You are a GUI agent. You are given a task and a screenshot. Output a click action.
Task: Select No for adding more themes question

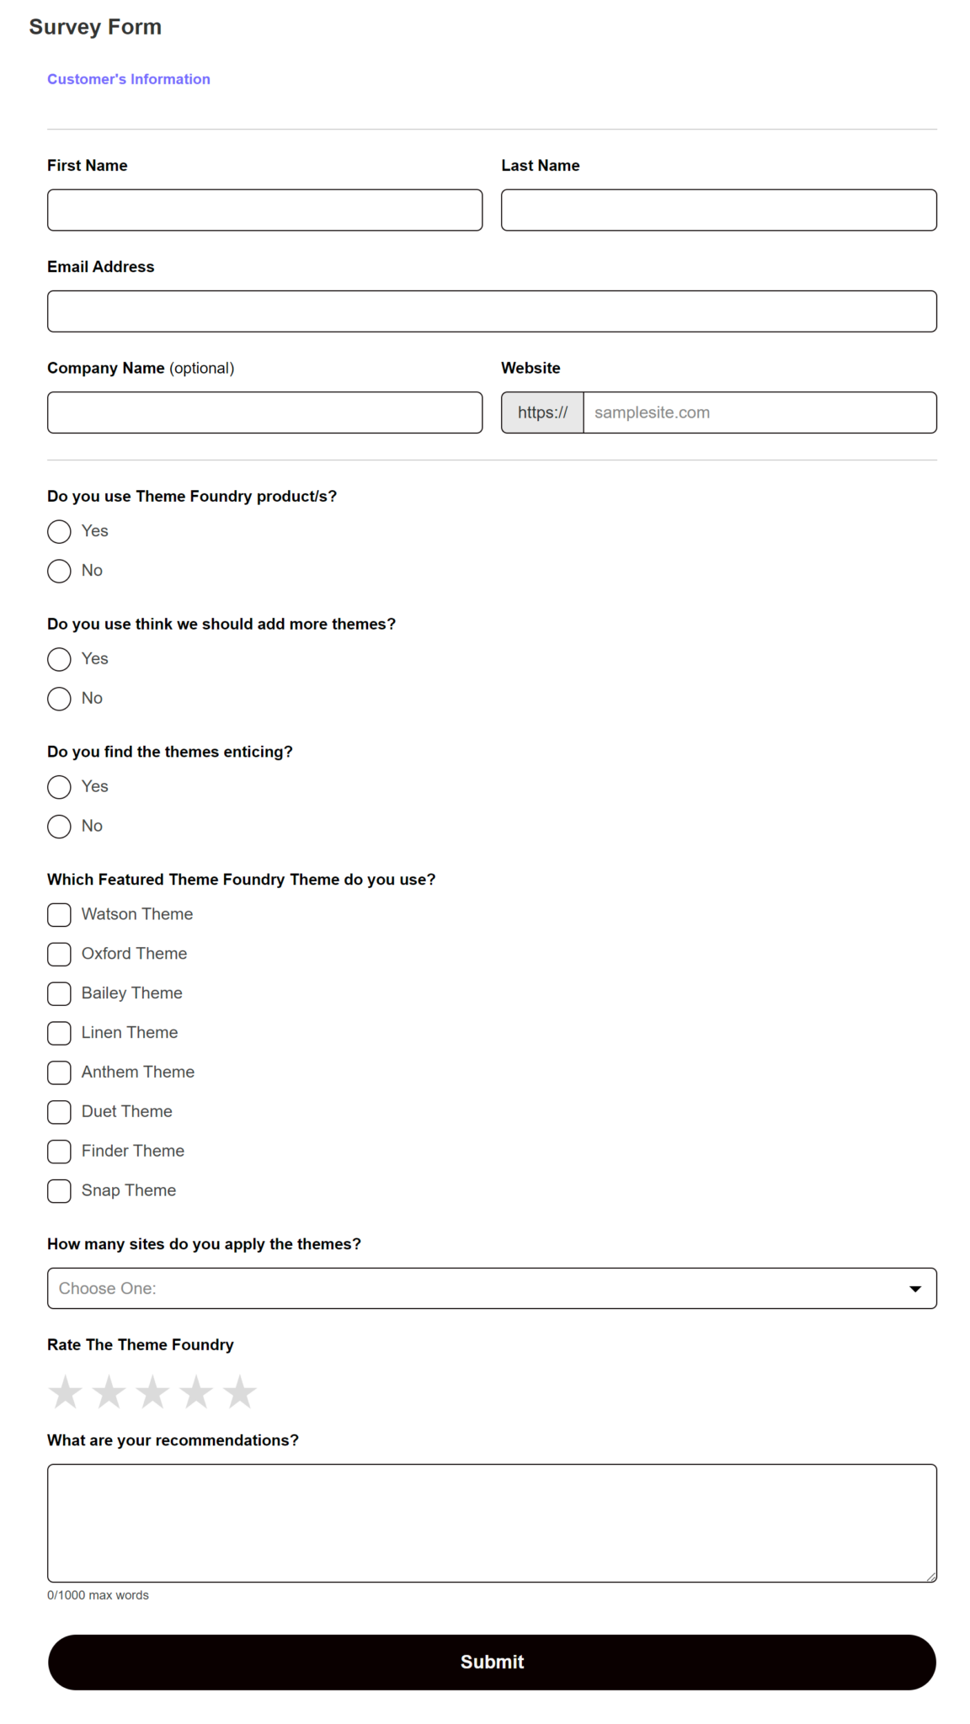click(59, 699)
